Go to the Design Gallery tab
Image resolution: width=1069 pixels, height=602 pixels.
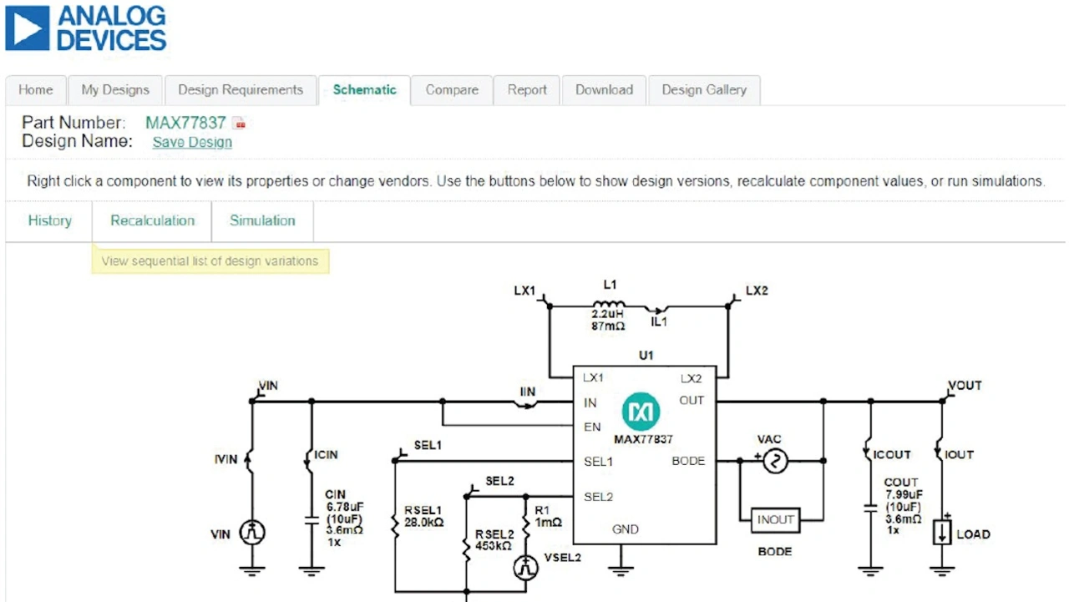pos(704,90)
